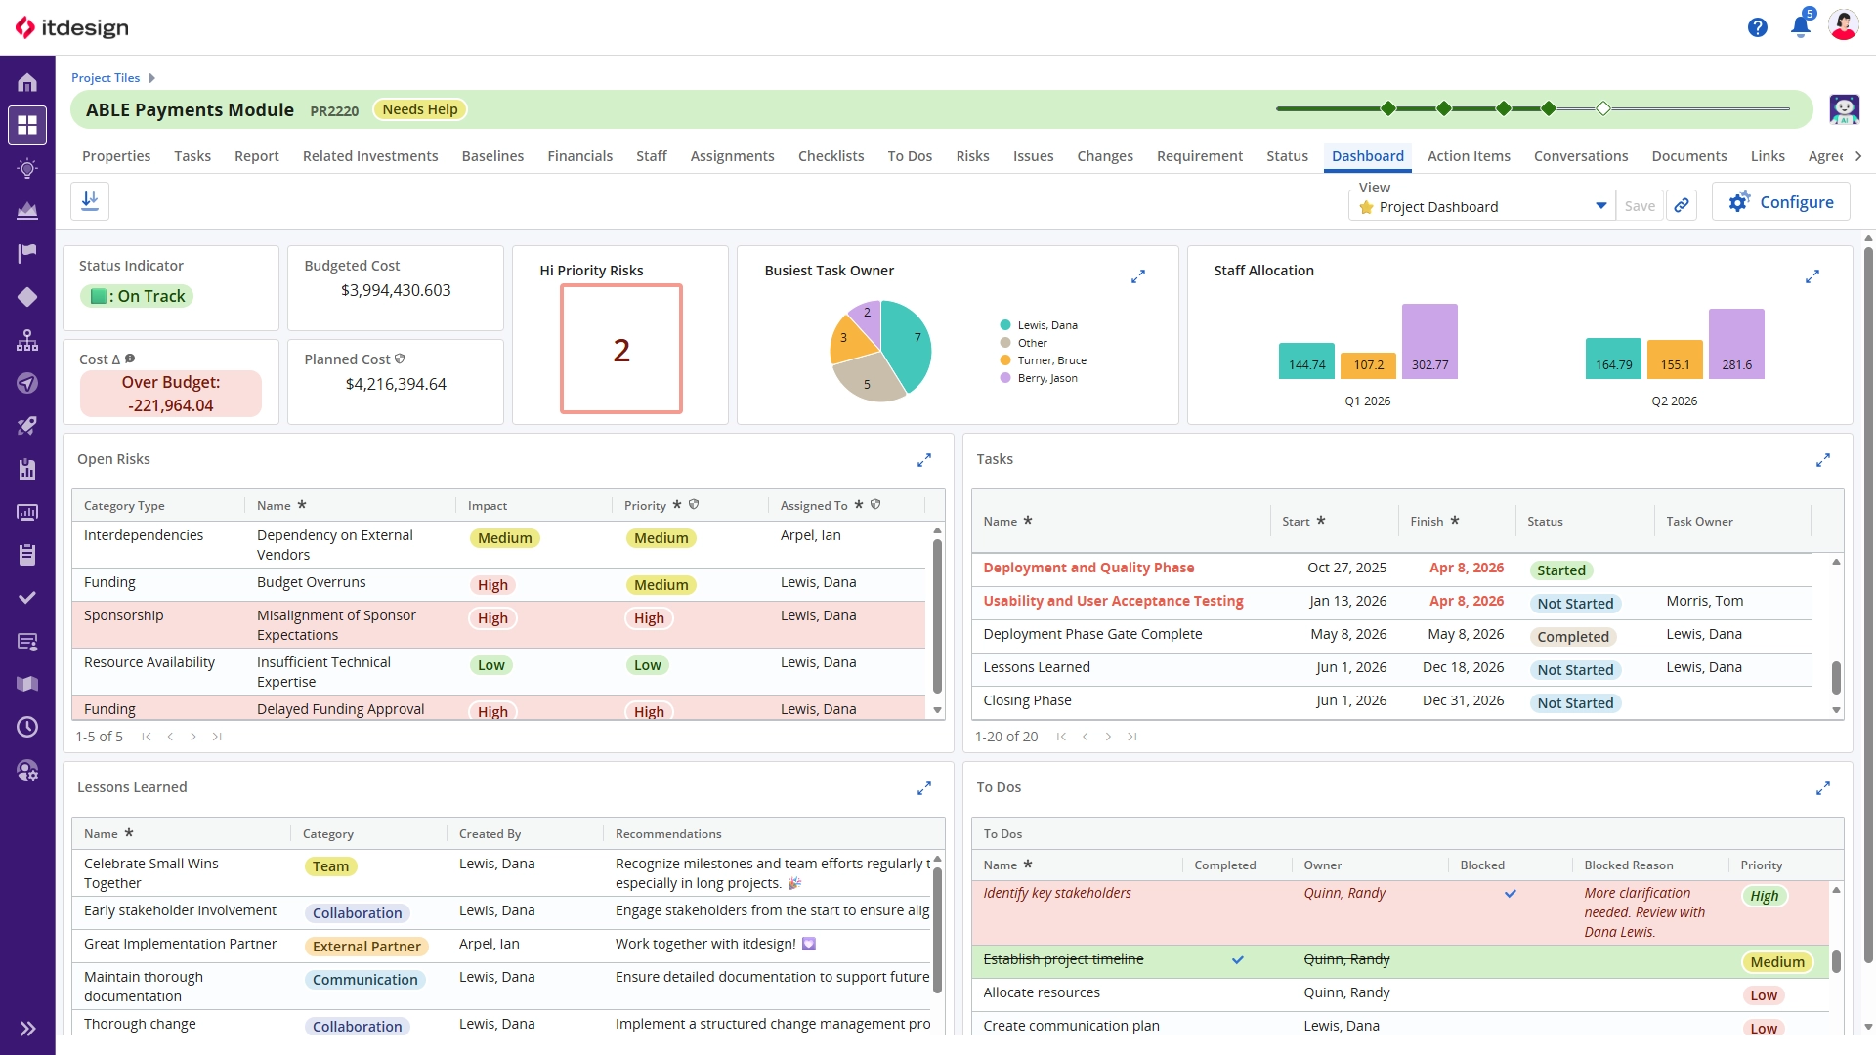Open the hierarchy org-chart sidebar icon
The image size is (1876, 1055).
(x=27, y=340)
